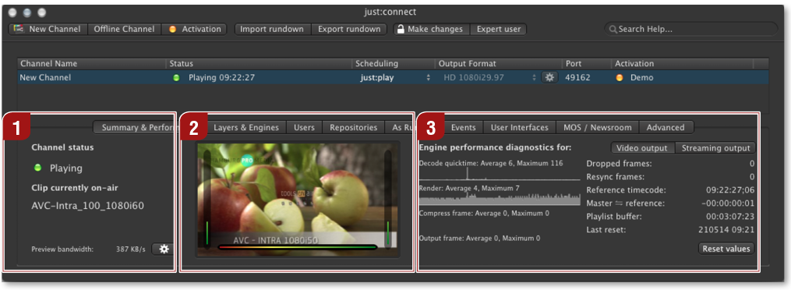Select the New Channel row name
Image resolution: width=791 pixels, height=290 pixels.
tap(45, 78)
